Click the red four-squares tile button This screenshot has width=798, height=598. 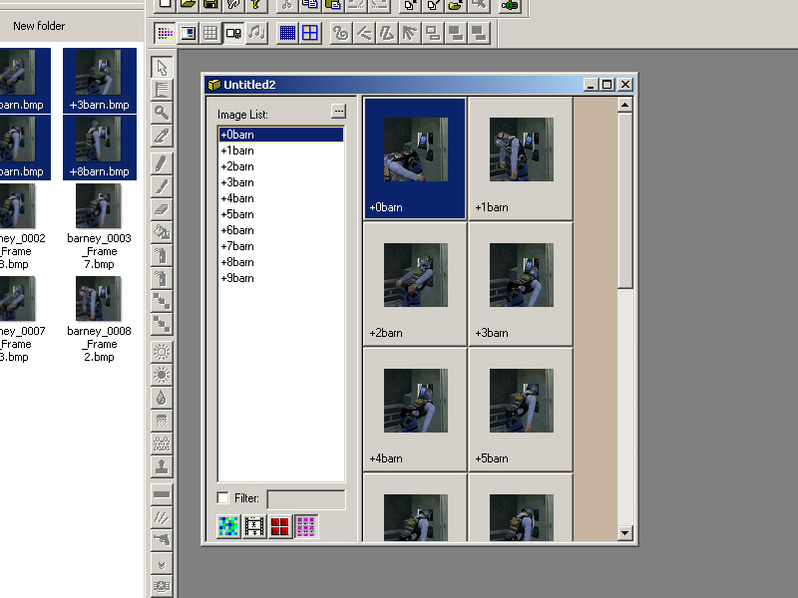click(280, 526)
